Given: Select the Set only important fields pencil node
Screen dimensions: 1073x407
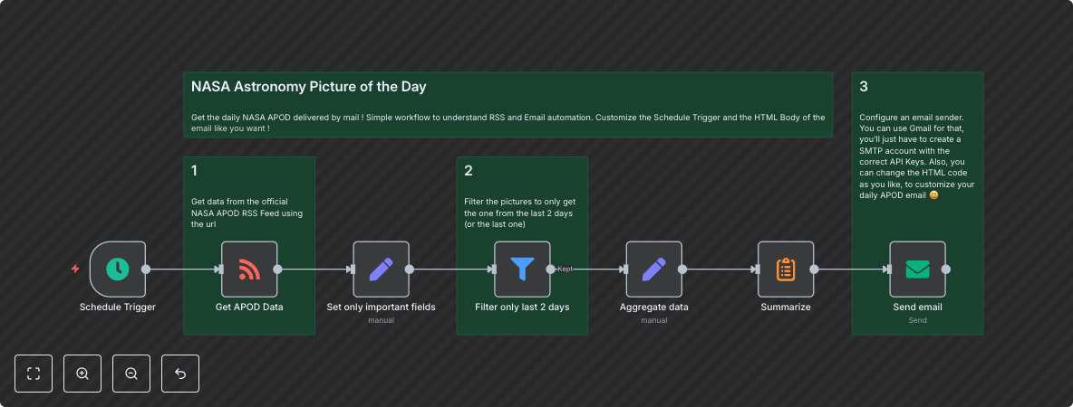Looking at the screenshot, I should click(382, 269).
